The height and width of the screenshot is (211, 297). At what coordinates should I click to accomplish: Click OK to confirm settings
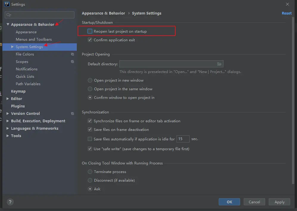tap(229, 202)
